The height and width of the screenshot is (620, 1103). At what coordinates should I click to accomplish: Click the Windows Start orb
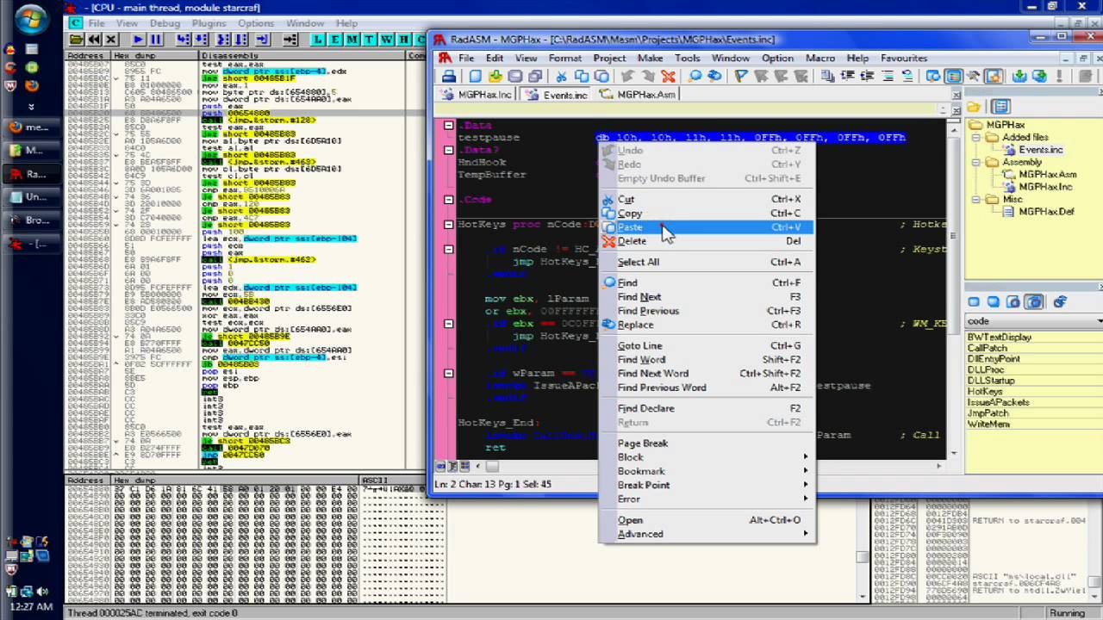pos(30,18)
